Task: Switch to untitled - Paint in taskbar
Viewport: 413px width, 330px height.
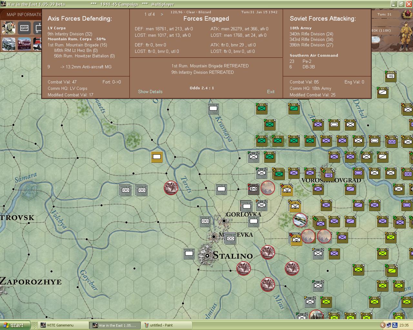Action: pos(167,325)
